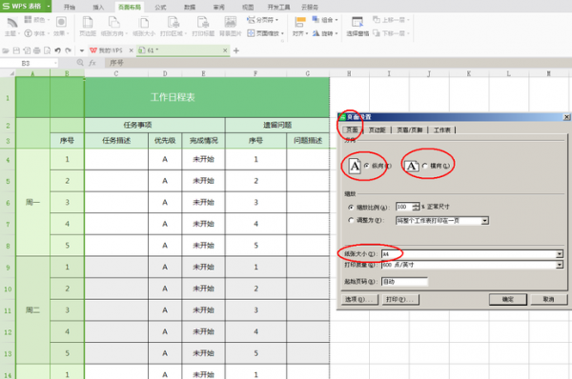Click the 下移一层 send backward icon
Screen dimensions: 572x379
(x=377, y=33)
